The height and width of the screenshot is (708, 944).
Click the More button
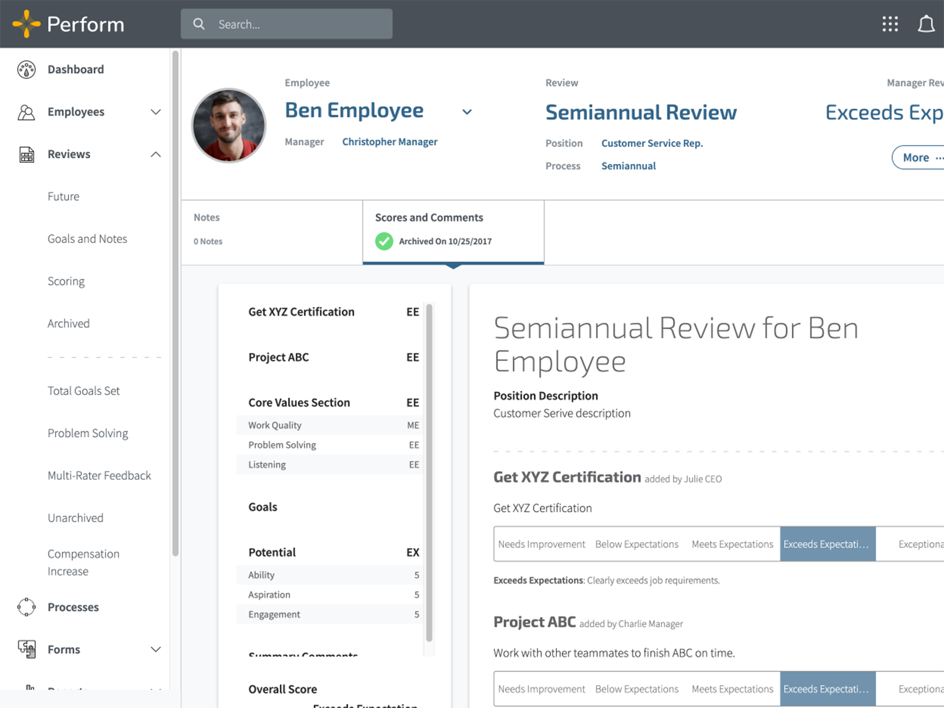[x=916, y=158]
